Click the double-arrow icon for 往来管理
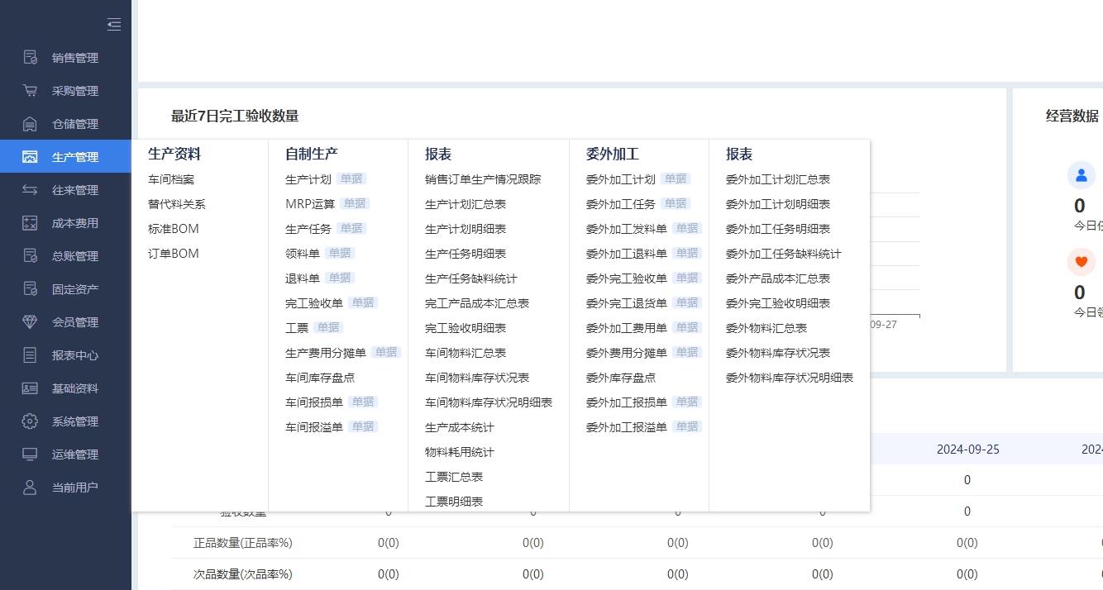Image resolution: width=1103 pixels, height=590 pixels. [30, 190]
